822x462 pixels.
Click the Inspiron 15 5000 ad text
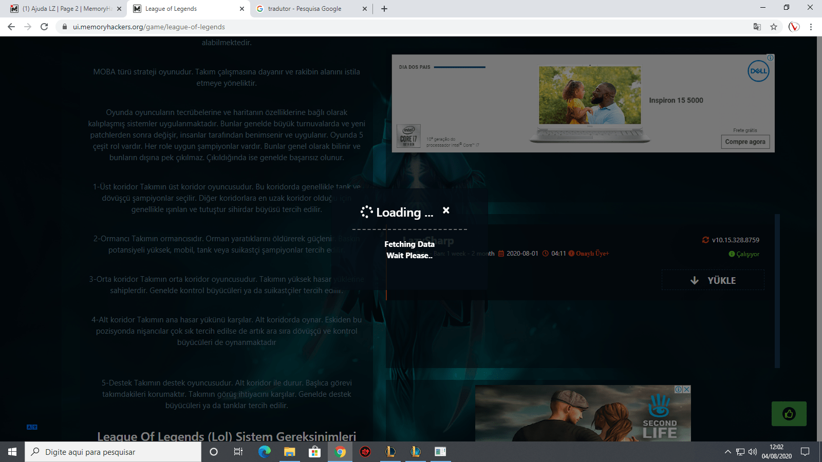[x=676, y=101]
